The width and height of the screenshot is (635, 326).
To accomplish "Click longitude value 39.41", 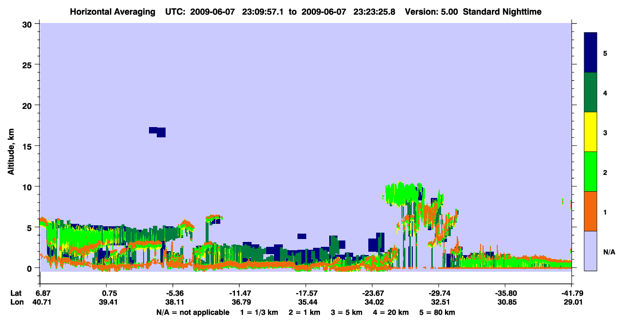I will [109, 302].
